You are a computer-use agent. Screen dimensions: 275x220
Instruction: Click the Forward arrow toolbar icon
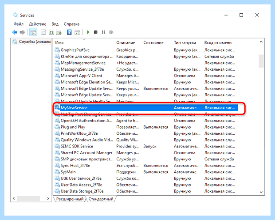click(x=22, y=32)
